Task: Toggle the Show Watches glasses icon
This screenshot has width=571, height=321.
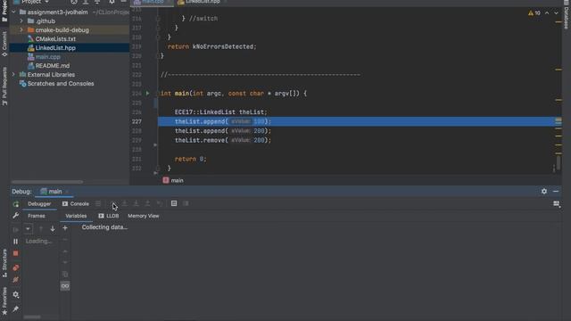Action: click(x=65, y=286)
